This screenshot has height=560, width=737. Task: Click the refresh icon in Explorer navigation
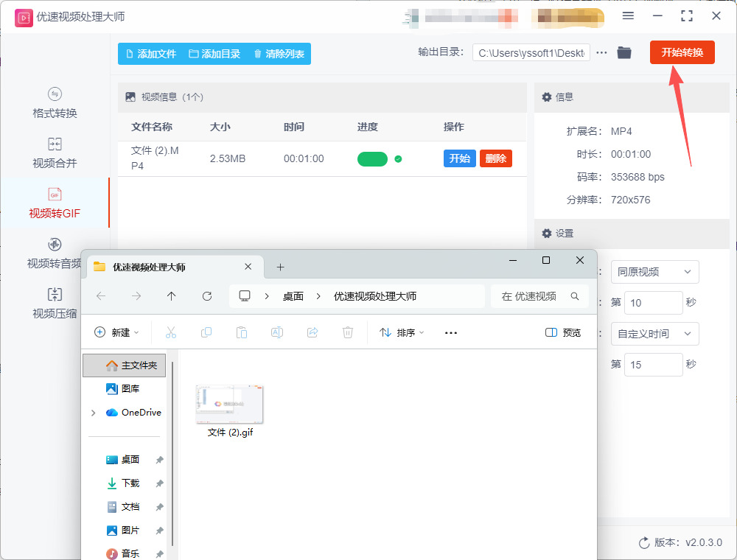pyautogui.click(x=207, y=295)
